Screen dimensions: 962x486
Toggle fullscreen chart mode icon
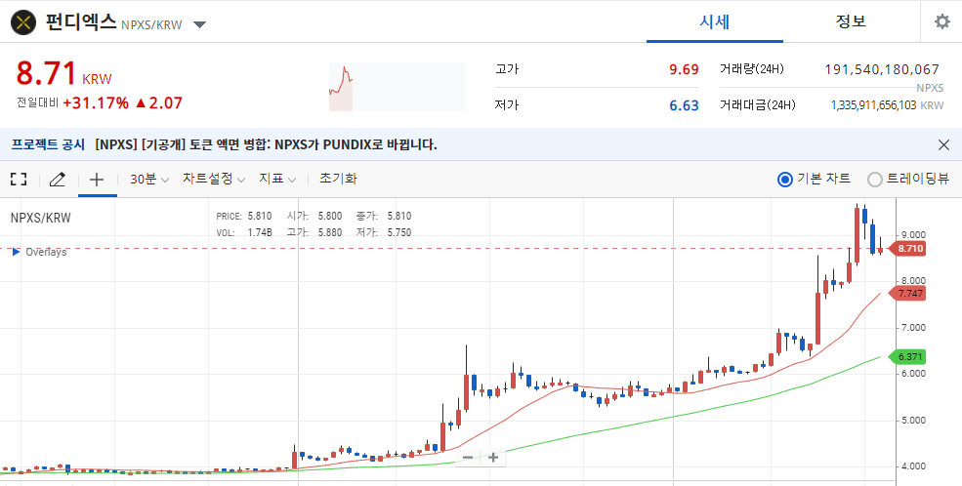coord(19,179)
